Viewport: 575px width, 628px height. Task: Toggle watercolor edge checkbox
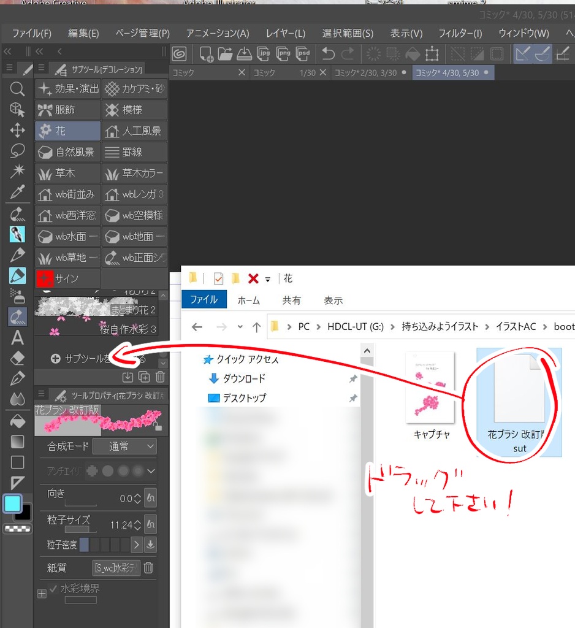click(x=53, y=588)
